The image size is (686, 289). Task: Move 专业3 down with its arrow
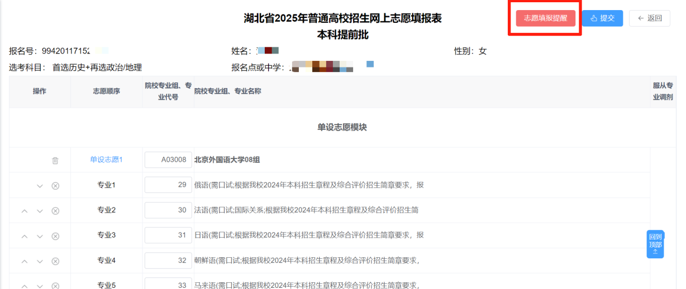40,236
